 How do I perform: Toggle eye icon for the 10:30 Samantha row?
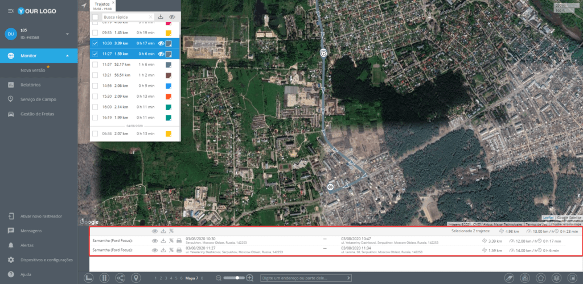[155, 241]
